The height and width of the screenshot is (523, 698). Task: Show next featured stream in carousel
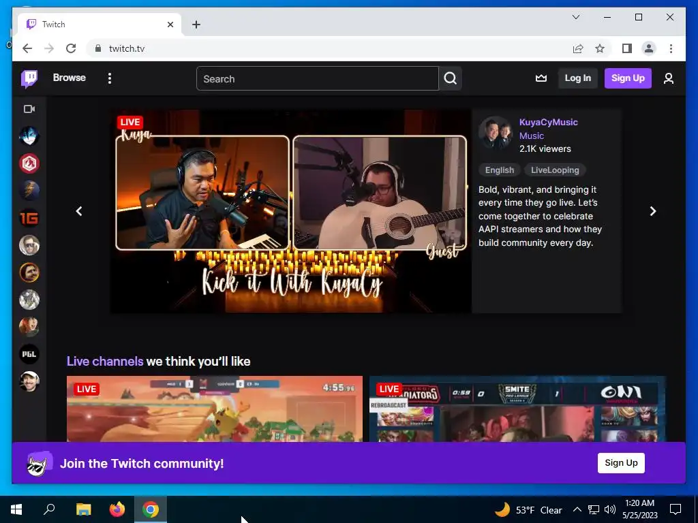click(x=652, y=211)
